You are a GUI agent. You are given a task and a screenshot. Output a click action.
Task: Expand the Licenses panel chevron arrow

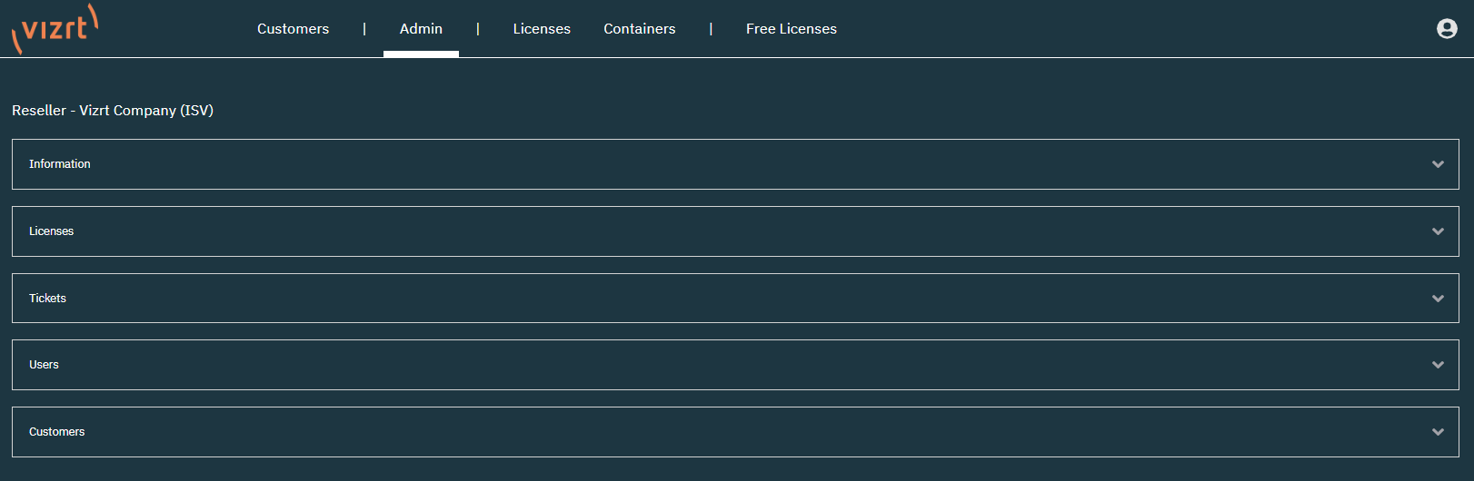coord(1438,231)
